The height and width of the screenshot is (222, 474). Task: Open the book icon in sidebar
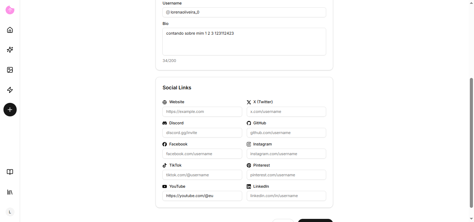point(10,172)
